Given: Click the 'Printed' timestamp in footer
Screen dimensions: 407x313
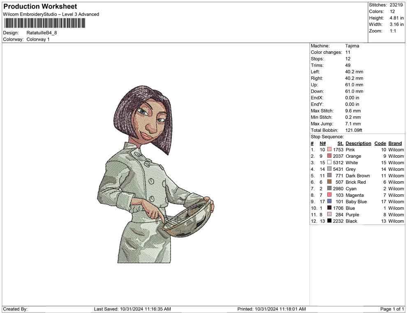Looking at the screenshot, I should tap(271, 309).
